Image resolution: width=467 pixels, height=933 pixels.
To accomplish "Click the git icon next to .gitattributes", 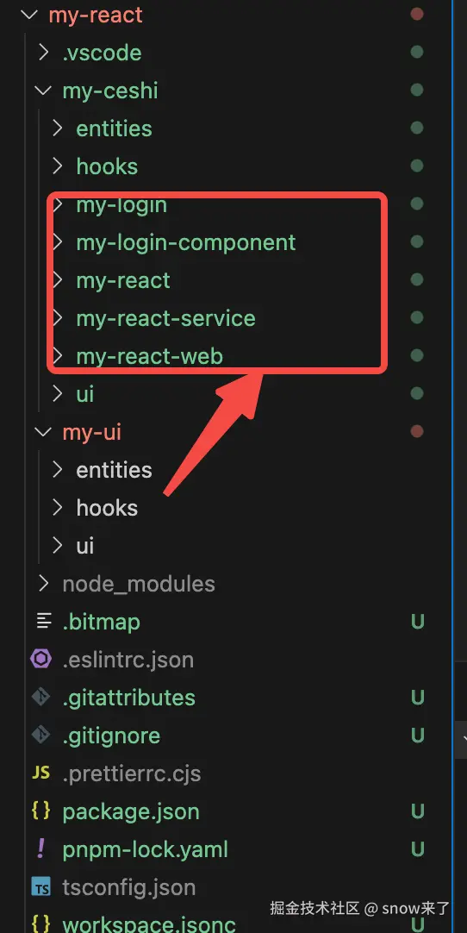I will coord(41,698).
